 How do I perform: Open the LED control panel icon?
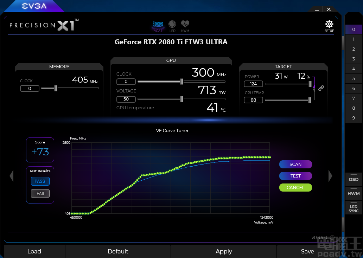coord(172,26)
